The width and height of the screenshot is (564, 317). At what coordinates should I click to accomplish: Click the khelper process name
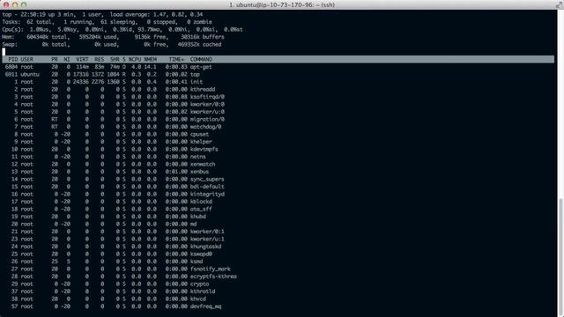pyautogui.click(x=201, y=142)
